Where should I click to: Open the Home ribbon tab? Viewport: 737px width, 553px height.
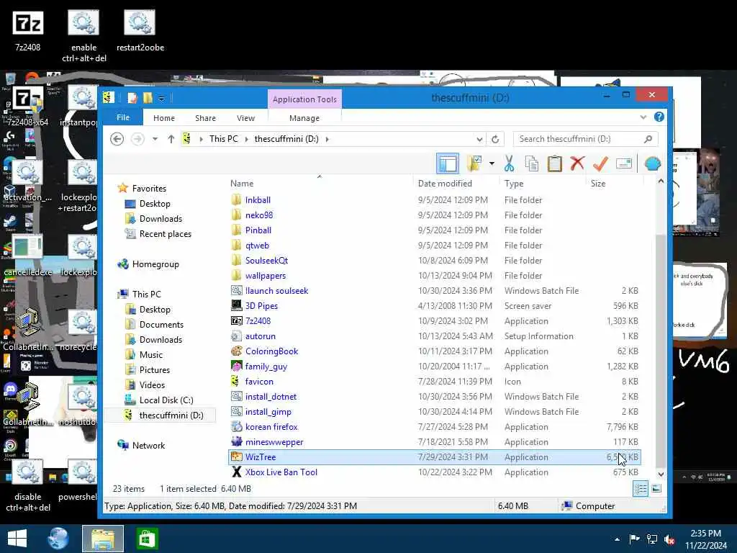pos(164,118)
